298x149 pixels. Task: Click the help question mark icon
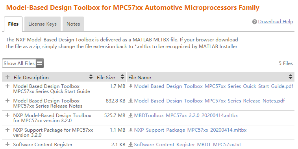pyautogui.click(x=254, y=22)
